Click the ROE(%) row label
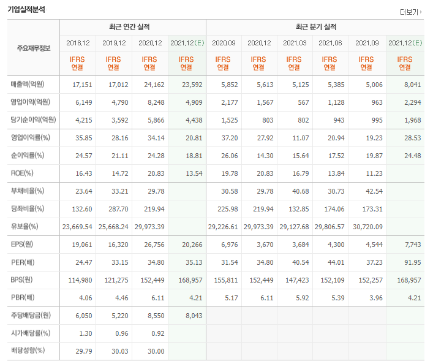The width and height of the screenshot is (433, 361). coord(22,173)
